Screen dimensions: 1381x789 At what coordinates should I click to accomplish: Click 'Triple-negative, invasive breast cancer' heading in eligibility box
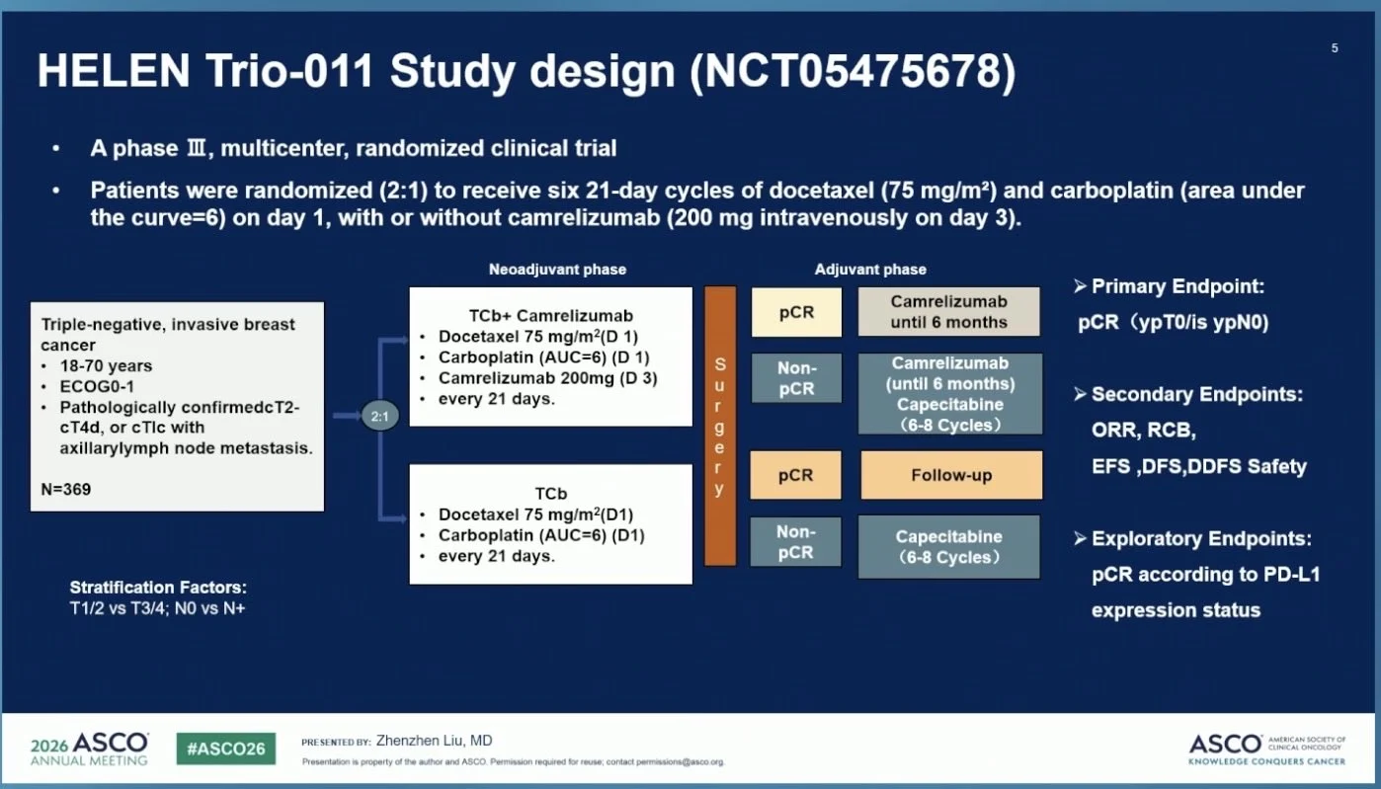click(x=168, y=335)
